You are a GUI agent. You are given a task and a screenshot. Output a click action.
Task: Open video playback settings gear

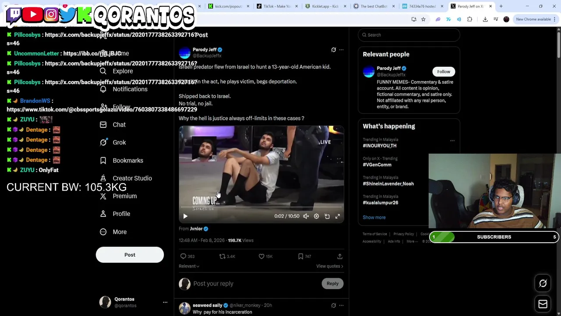tap(316, 216)
